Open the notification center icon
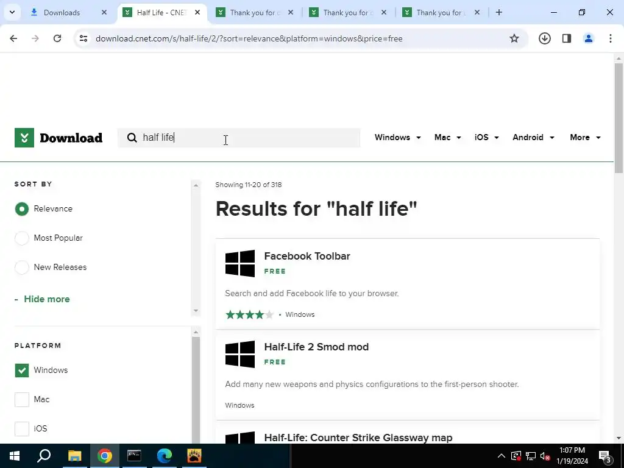 pos(605,456)
